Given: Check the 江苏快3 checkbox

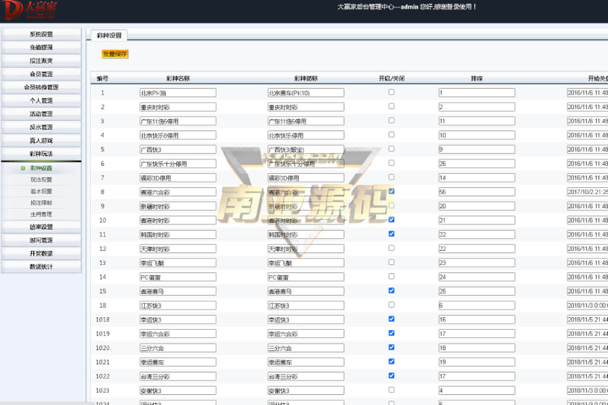Looking at the screenshot, I should click(x=391, y=305).
